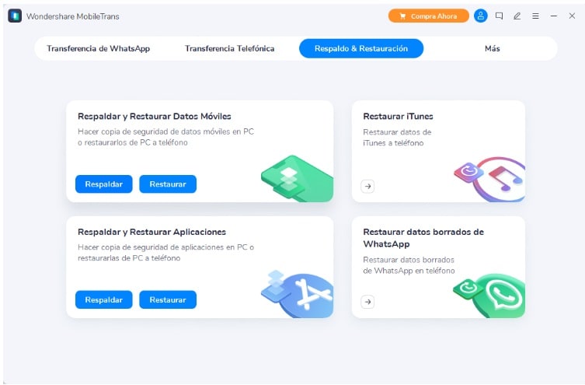Image resolution: width=585 pixels, height=385 pixels.
Task: Click the WhatsApp logo illustration
Action: click(x=489, y=296)
